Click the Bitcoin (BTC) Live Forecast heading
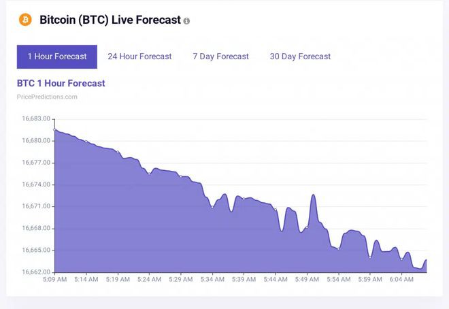 (x=110, y=20)
